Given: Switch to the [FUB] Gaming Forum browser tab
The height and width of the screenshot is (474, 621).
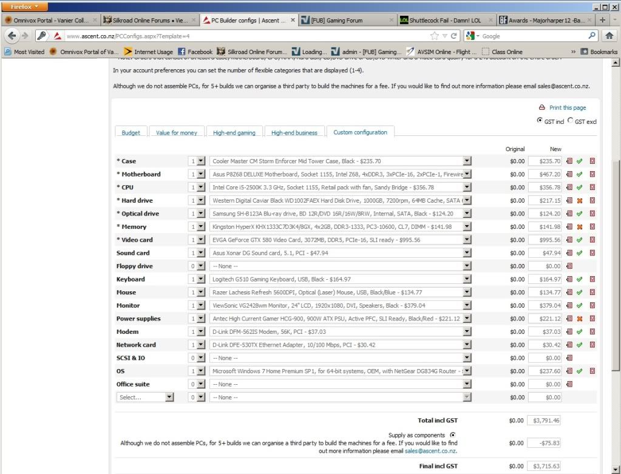Looking at the screenshot, I should [347, 20].
